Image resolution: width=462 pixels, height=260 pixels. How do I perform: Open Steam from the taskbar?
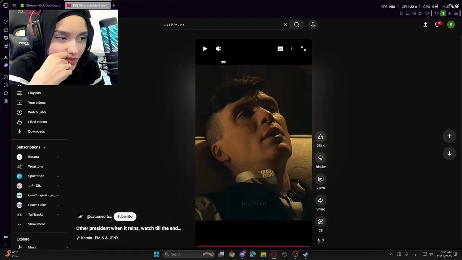pos(306,254)
